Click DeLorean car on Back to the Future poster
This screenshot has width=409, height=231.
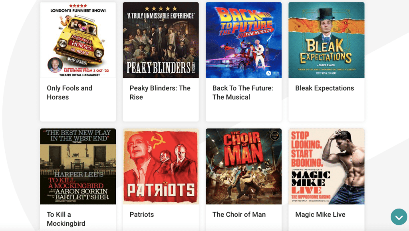point(232,65)
